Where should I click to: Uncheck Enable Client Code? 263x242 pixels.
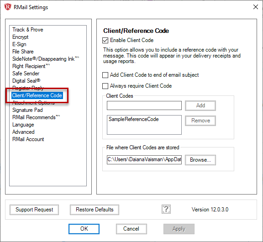(x=105, y=41)
